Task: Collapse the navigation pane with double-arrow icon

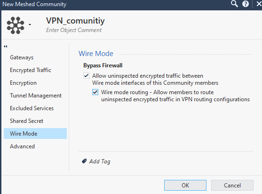Action: pyautogui.click(x=6, y=46)
